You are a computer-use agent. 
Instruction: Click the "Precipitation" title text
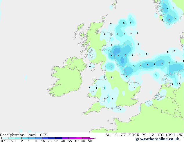[x=12, y=135]
